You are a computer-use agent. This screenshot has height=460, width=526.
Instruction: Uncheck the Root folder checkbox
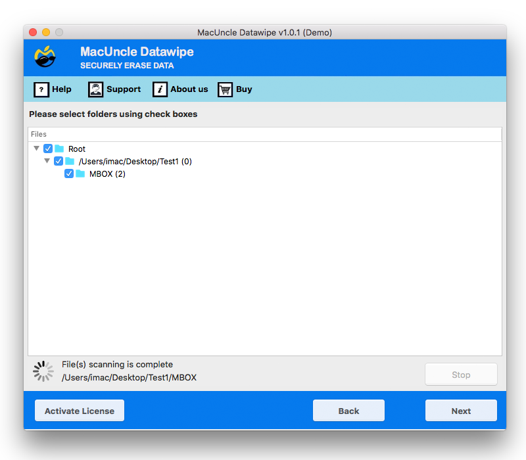(48, 149)
